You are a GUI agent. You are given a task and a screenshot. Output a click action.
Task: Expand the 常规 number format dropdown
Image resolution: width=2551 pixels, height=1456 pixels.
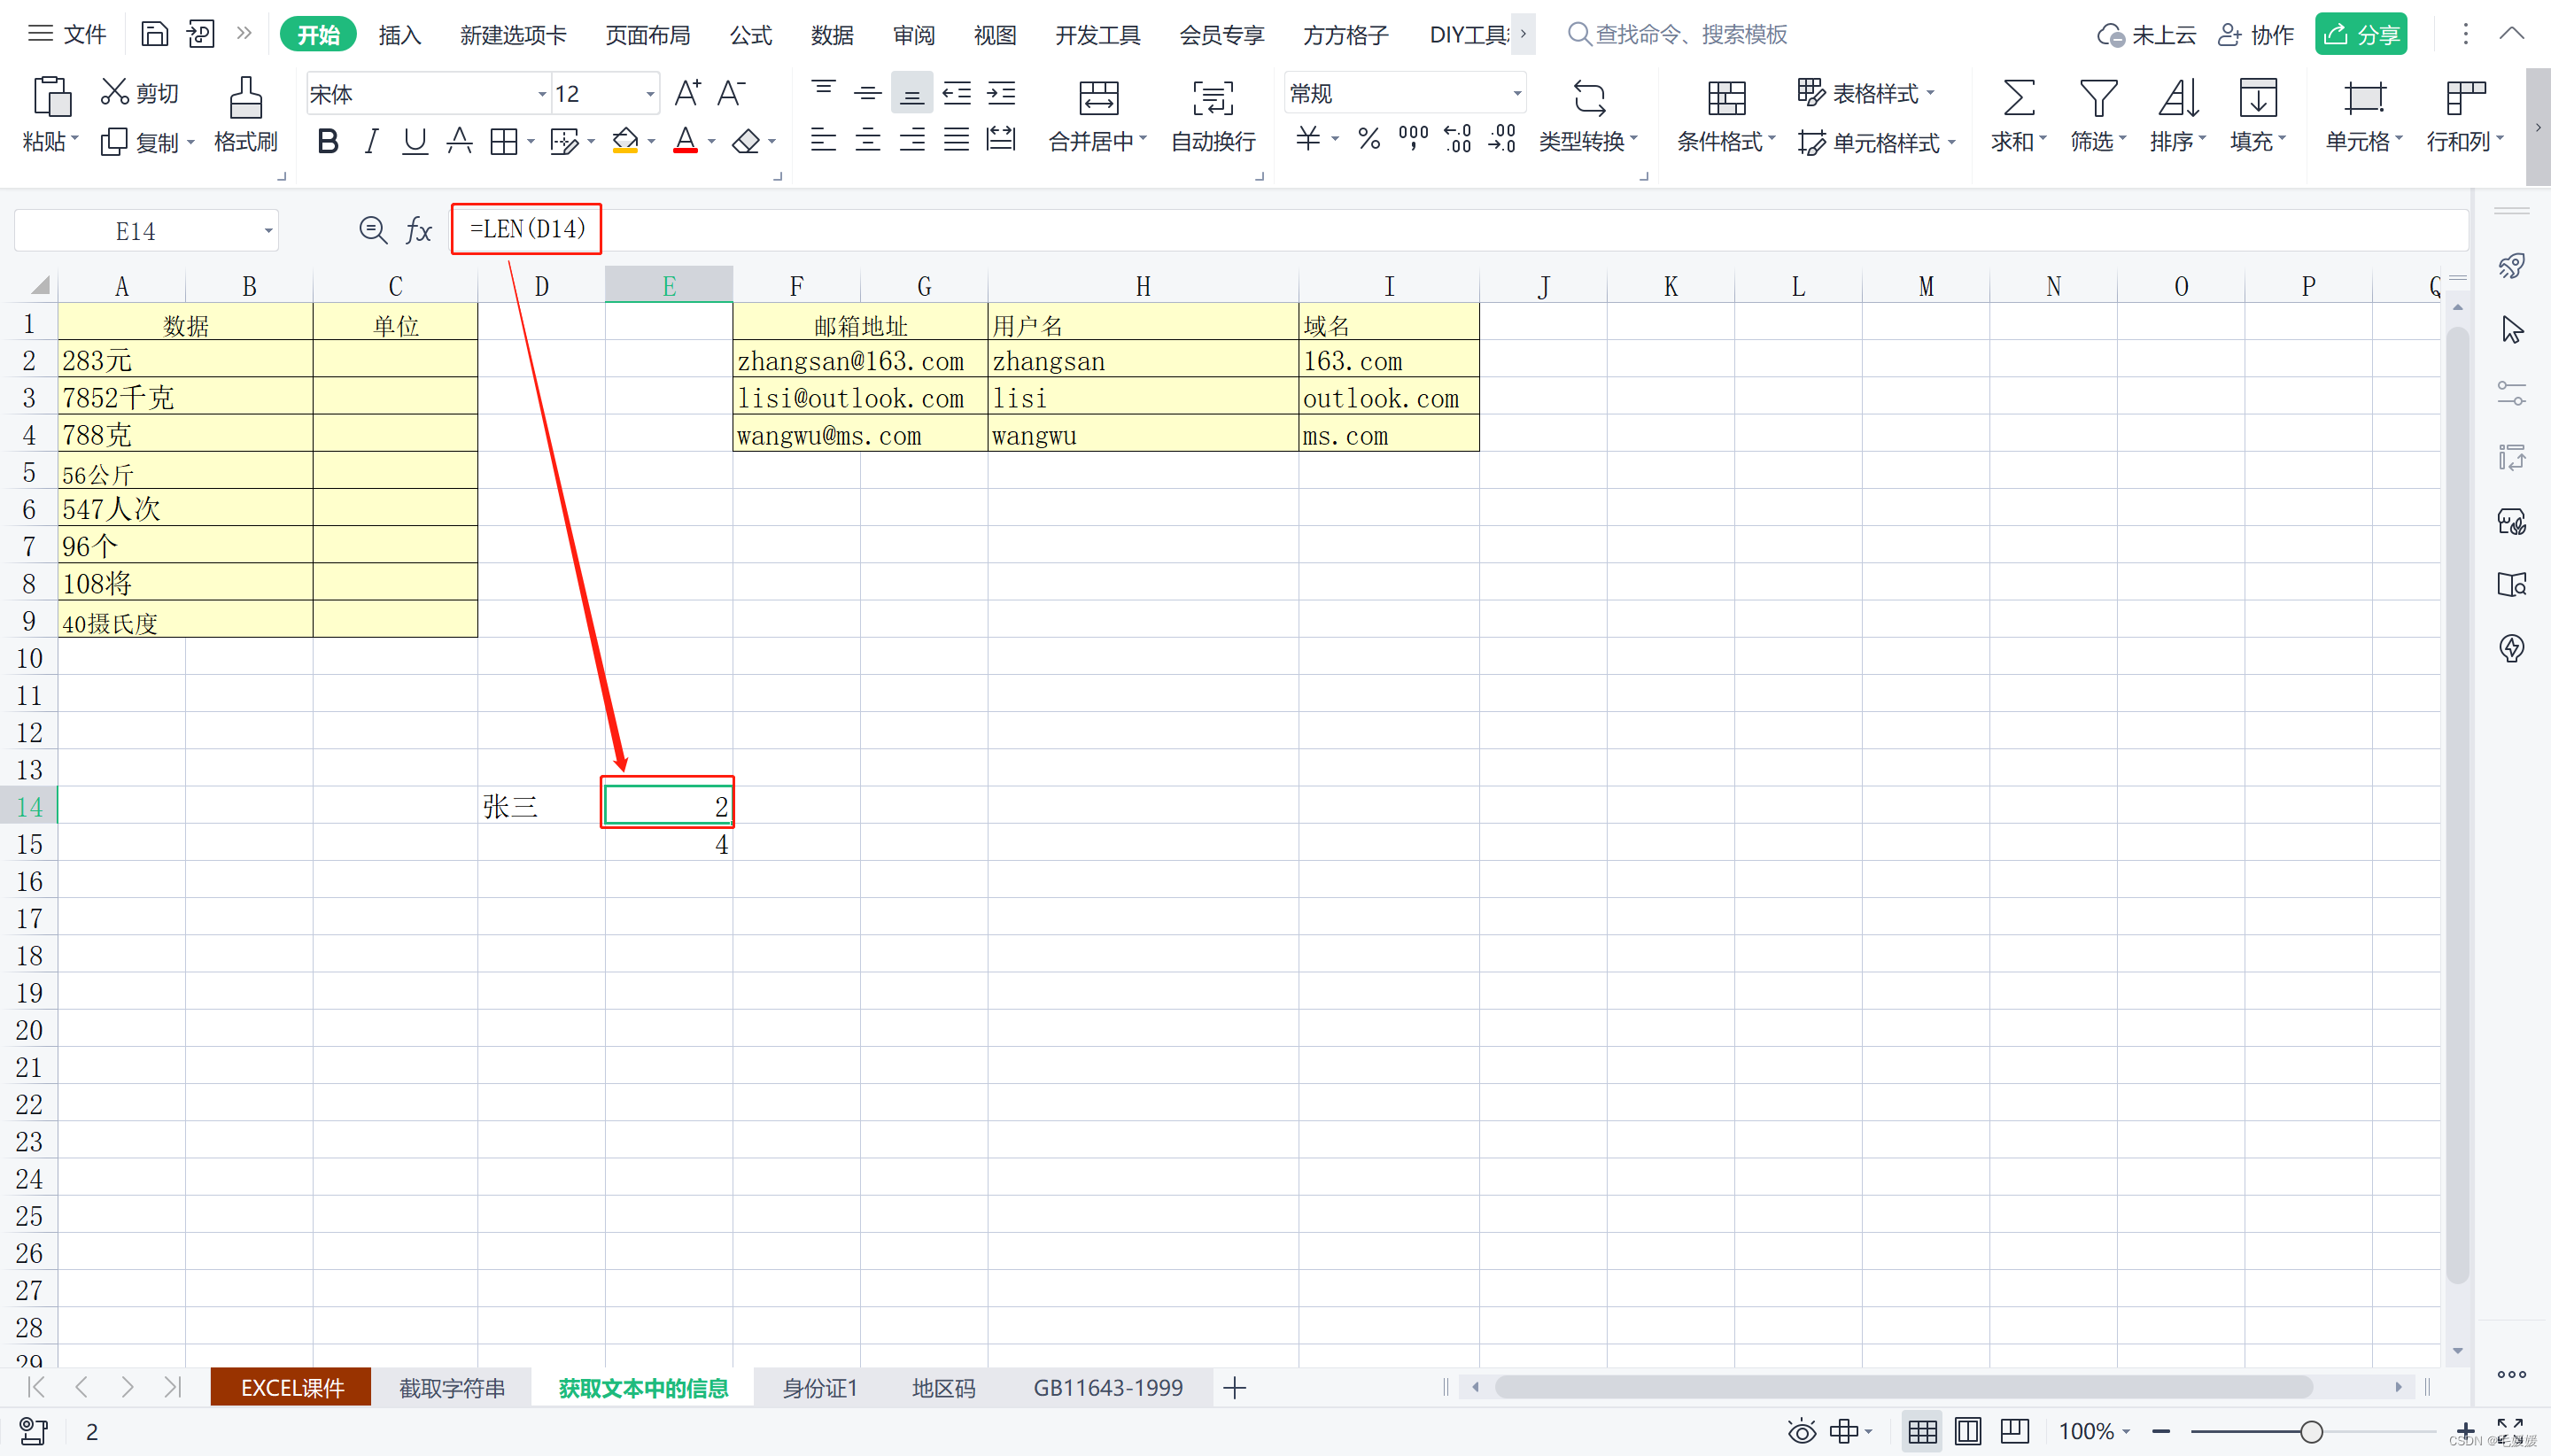click(x=1516, y=94)
